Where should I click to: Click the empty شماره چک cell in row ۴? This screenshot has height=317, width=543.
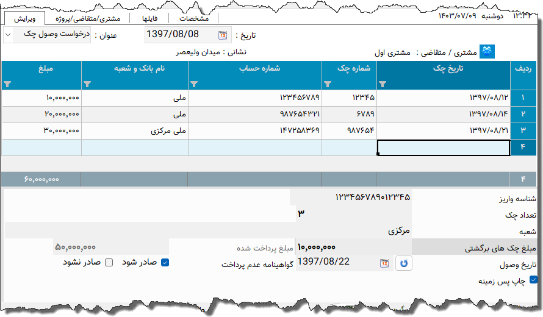(x=350, y=148)
